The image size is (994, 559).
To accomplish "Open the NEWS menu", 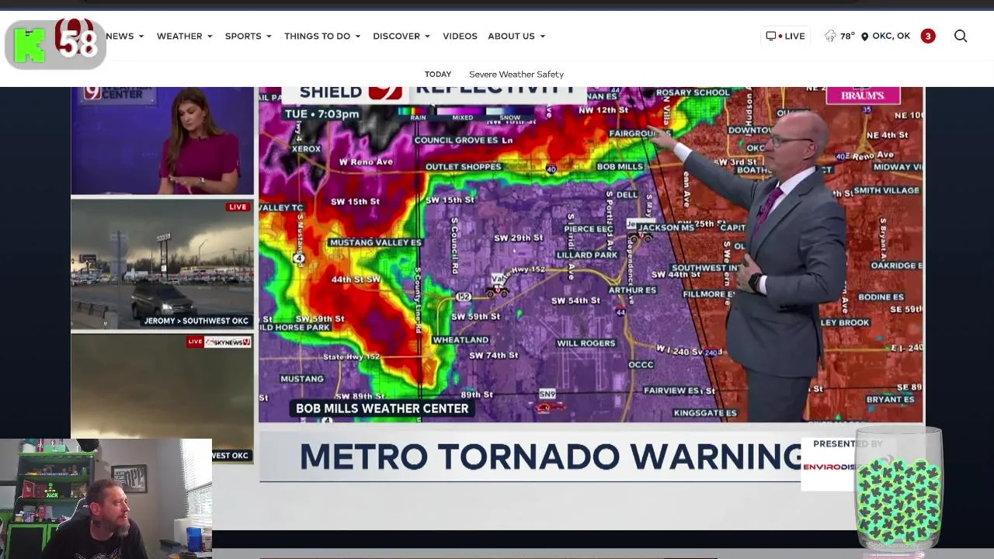I will (x=120, y=36).
